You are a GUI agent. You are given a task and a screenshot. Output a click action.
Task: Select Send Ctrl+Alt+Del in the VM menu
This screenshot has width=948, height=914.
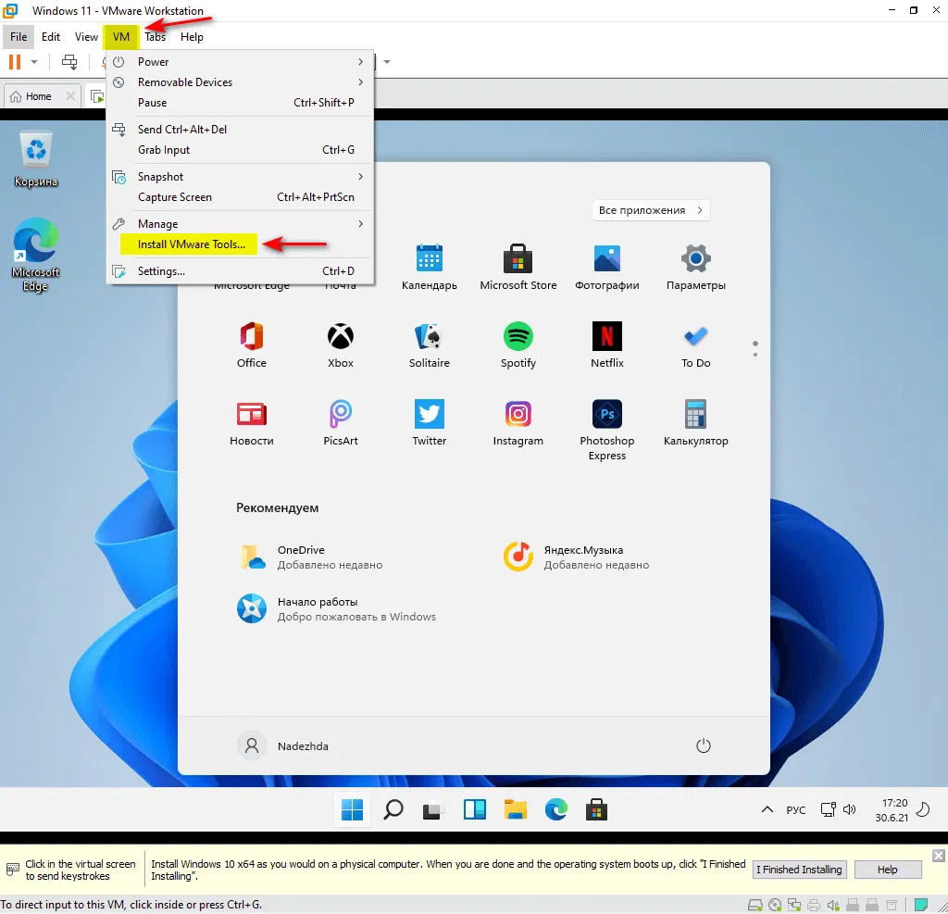pyautogui.click(x=240, y=130)
